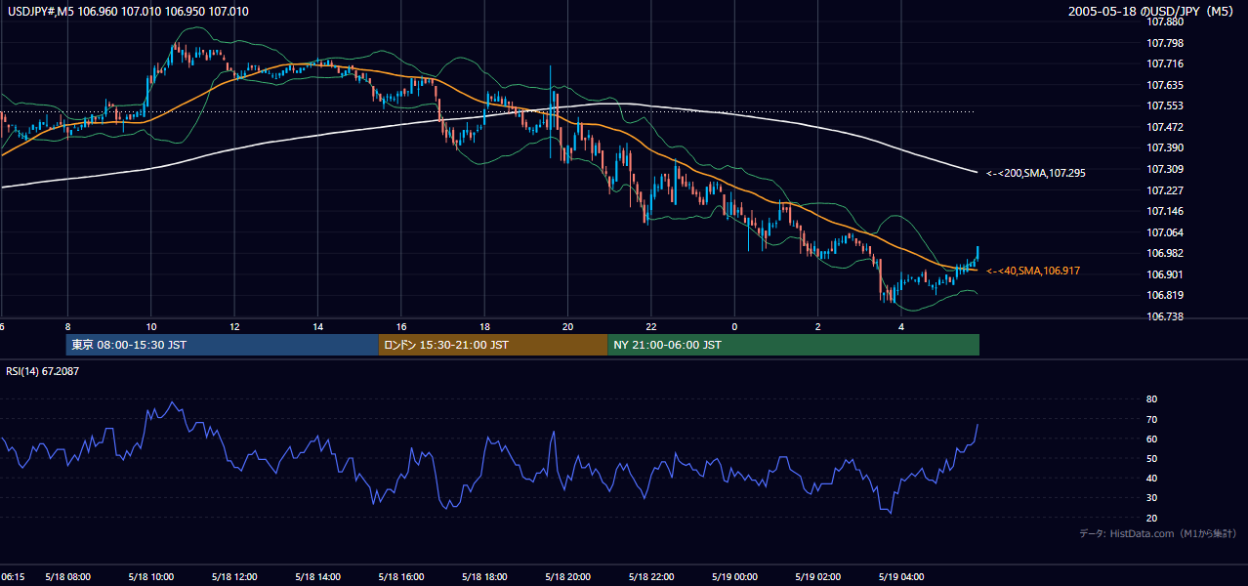This screenshot has height=586, width=1248.
Task: Click bottom date label 5/18 14:00
Action: pyautogui.click(x=317, y=576)
